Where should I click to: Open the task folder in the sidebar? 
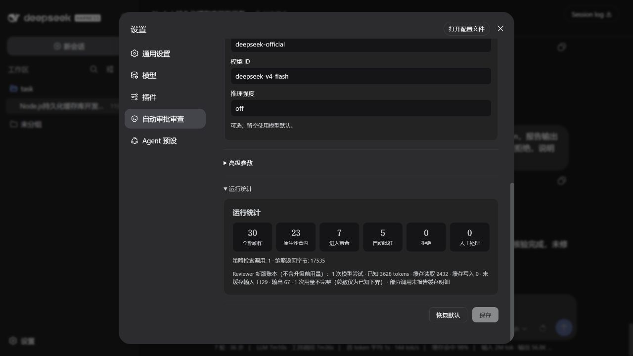tap(27, 89)
